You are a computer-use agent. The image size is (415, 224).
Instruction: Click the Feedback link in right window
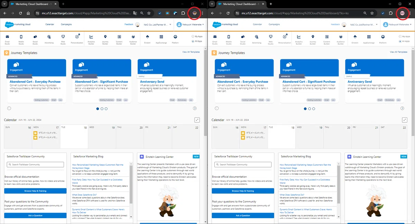[335, 25]
